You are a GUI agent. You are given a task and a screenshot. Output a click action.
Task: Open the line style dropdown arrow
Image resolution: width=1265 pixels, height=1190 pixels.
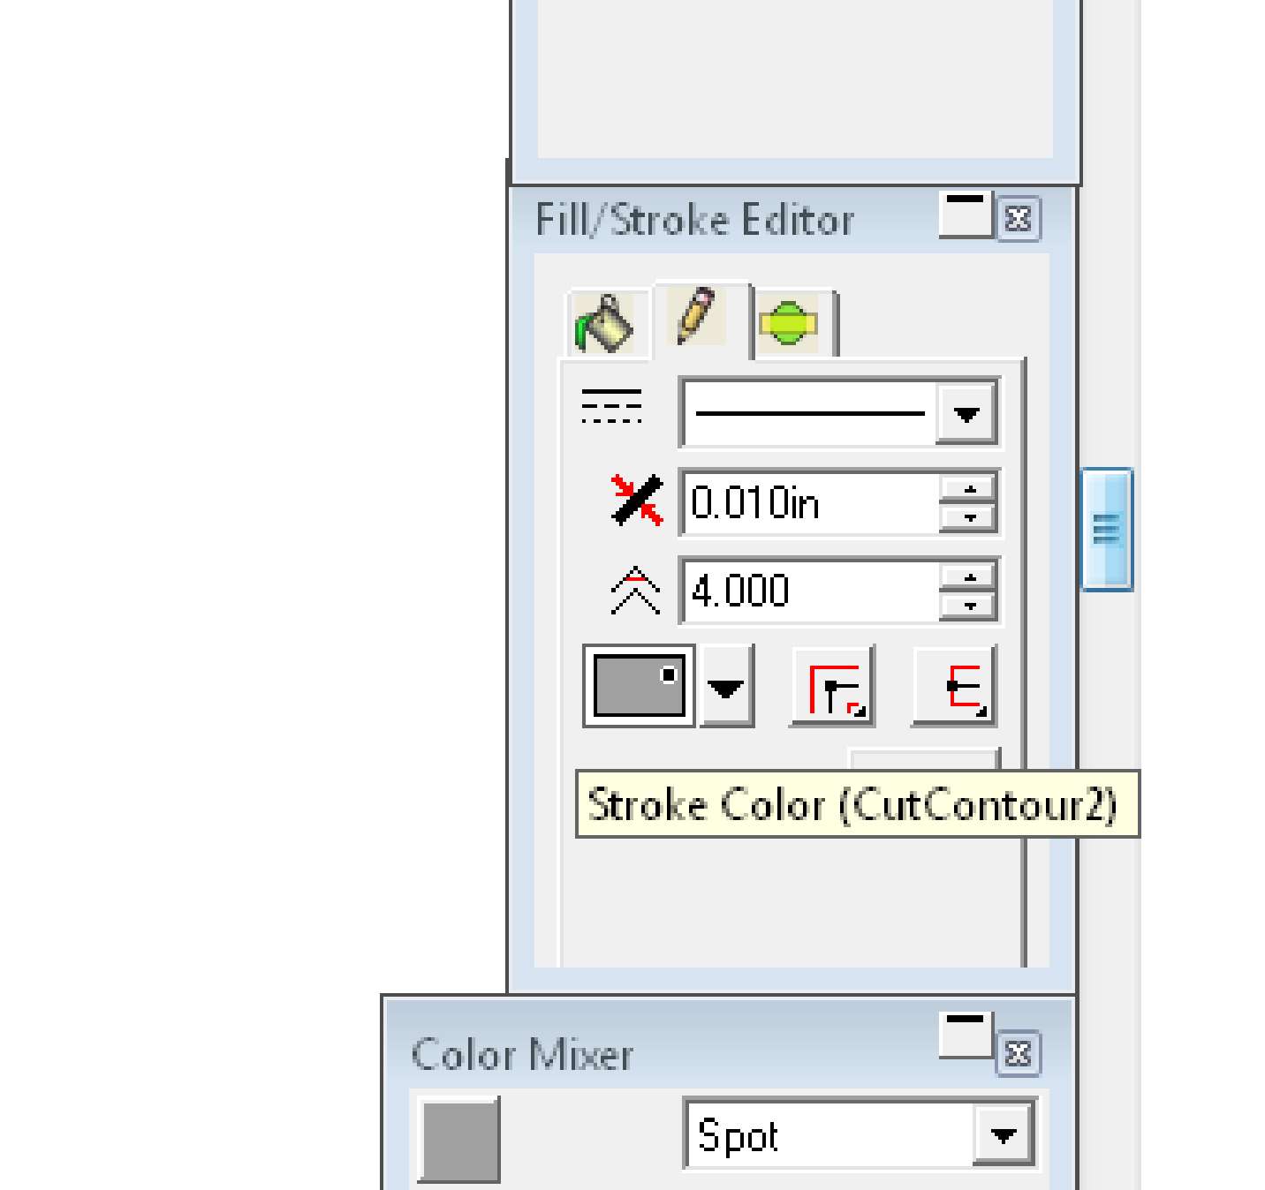(966, 413)
